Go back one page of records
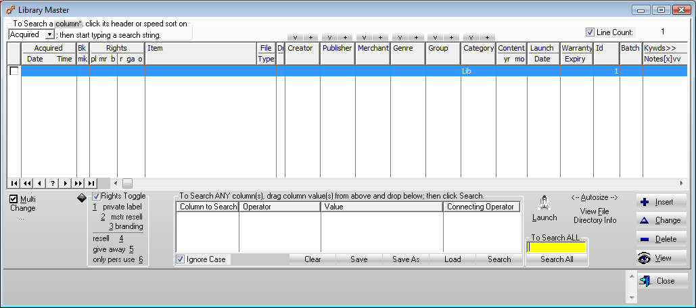The height and width of the screenshot is (308, 696). pos(27,183)
